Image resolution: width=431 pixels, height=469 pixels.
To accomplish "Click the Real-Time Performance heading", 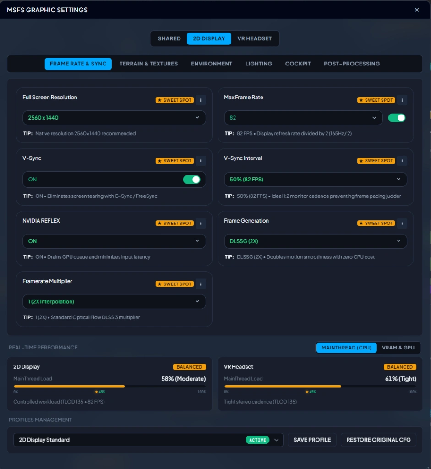I will 43,348.
